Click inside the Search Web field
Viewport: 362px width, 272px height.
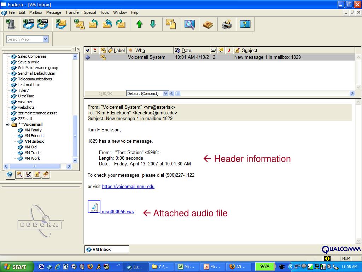coord(24,39)
